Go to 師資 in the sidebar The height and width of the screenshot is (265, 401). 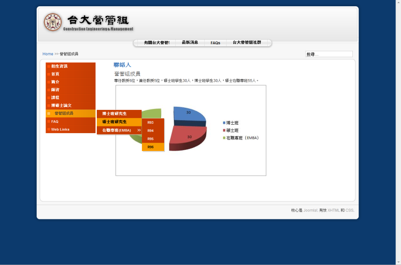click(55, 90)
